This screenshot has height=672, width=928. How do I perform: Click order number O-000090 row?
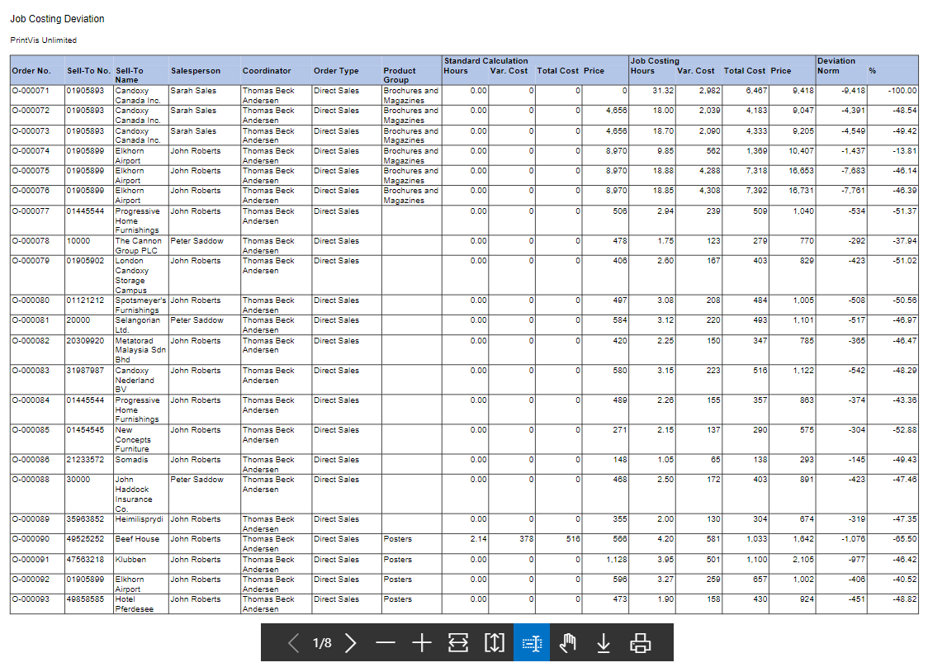click(31, 539)
